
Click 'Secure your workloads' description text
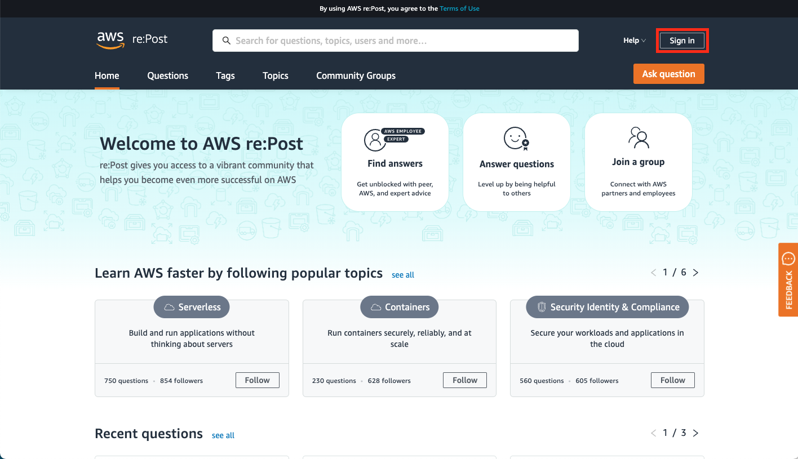(x=608, y=338)
